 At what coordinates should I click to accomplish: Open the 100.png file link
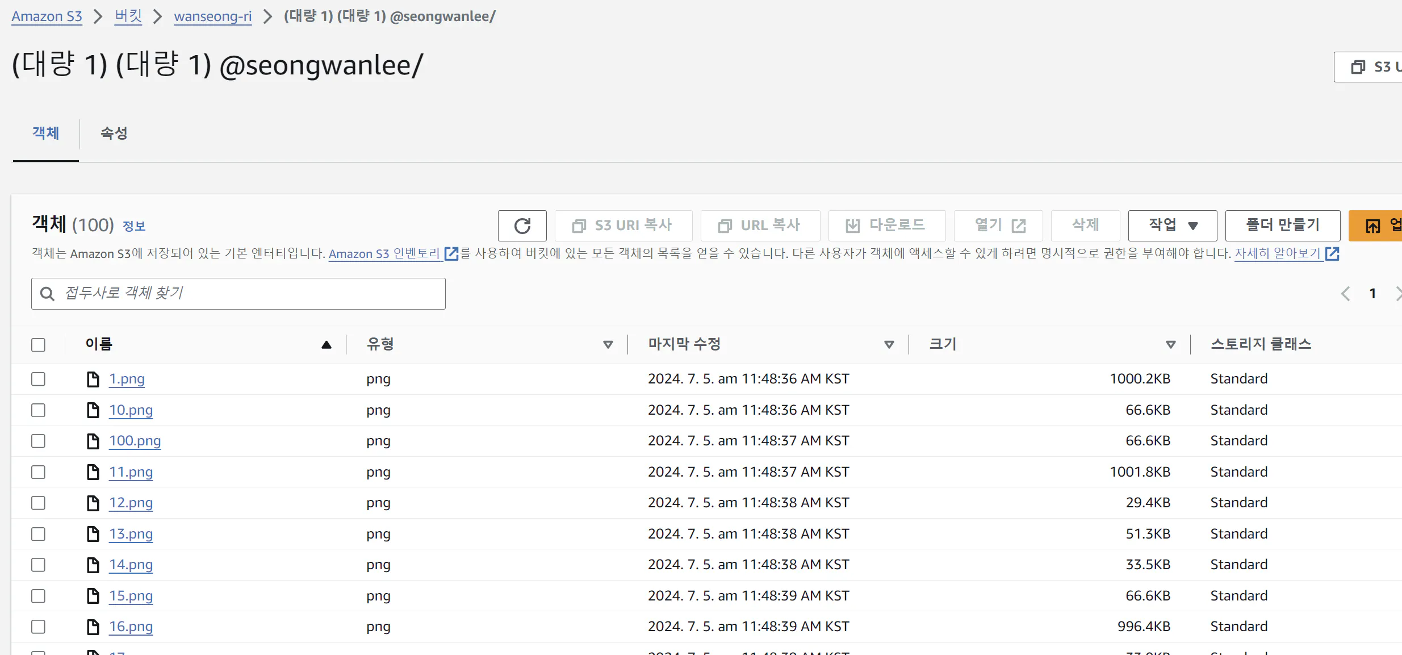pos(135,441)
